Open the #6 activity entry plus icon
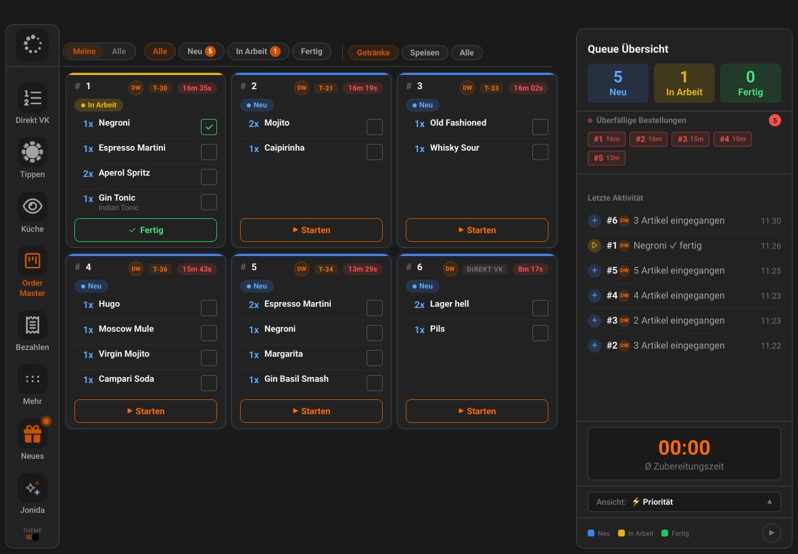The width and height of the screenshot is (798, 554). coord(594,220)
